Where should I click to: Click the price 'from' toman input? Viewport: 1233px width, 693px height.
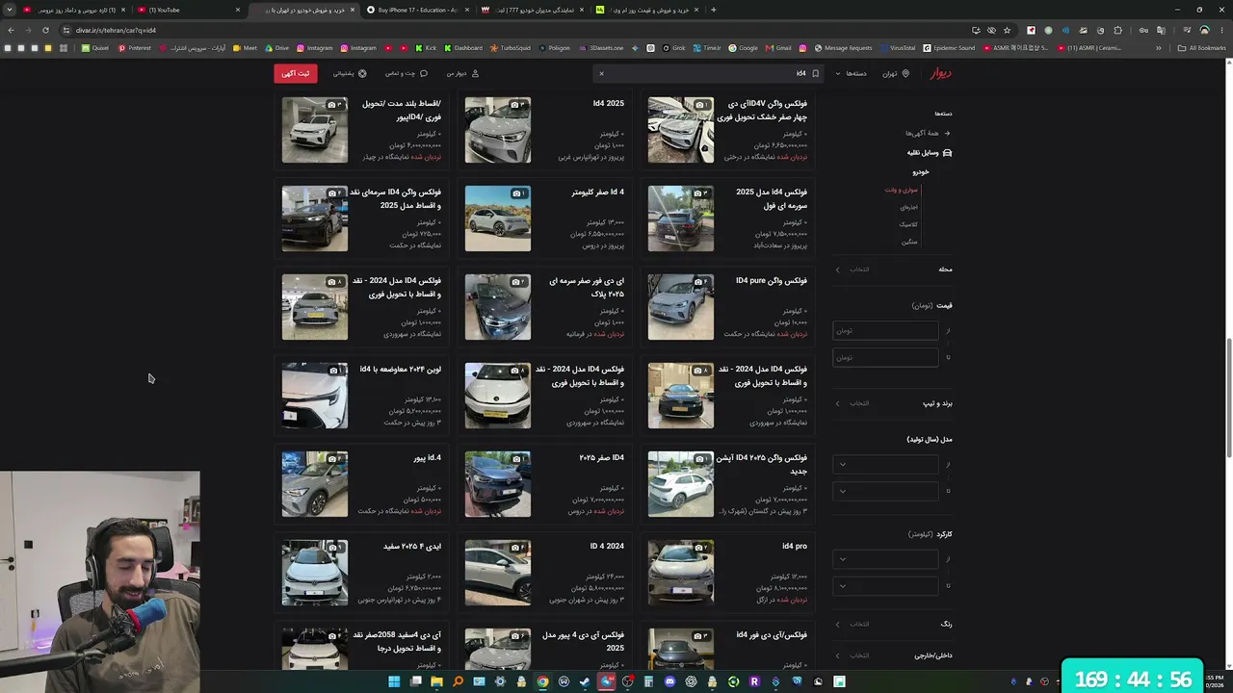tap(885, 330)
